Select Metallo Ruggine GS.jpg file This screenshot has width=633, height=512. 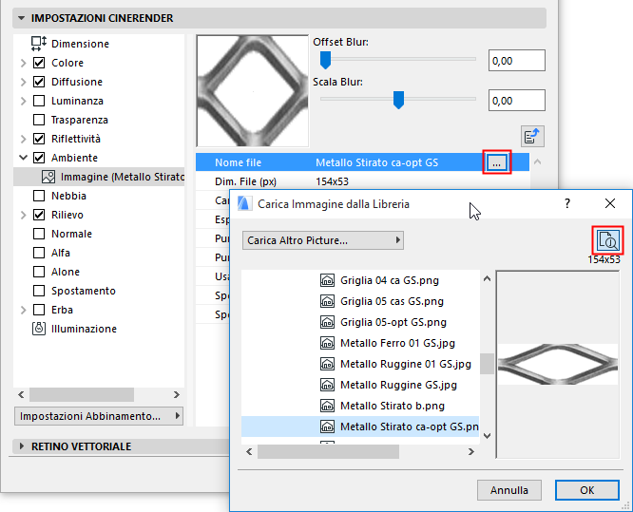tap(398, 385)
